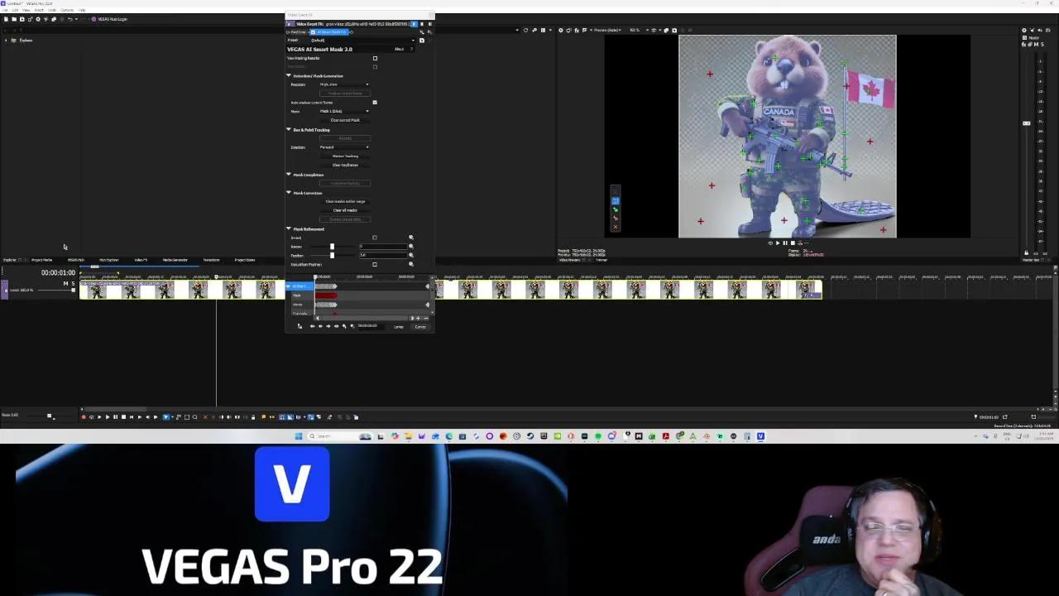Pause playback on the transport bar
Screen dimensions: 1059x596
(x=116, y=416)
